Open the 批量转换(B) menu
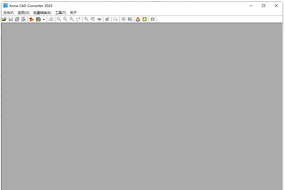This screenshot has width=285, height=190. coord(42,13)
